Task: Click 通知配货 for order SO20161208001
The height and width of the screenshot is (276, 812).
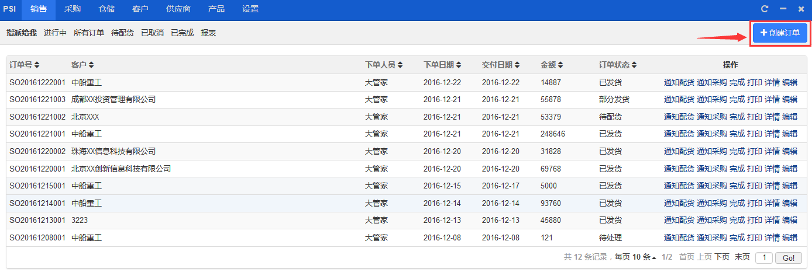Action: [x=679, y=238]
